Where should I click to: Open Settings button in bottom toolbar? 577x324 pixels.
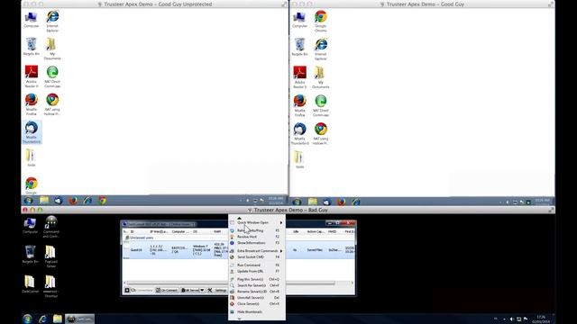coord(217,290)
